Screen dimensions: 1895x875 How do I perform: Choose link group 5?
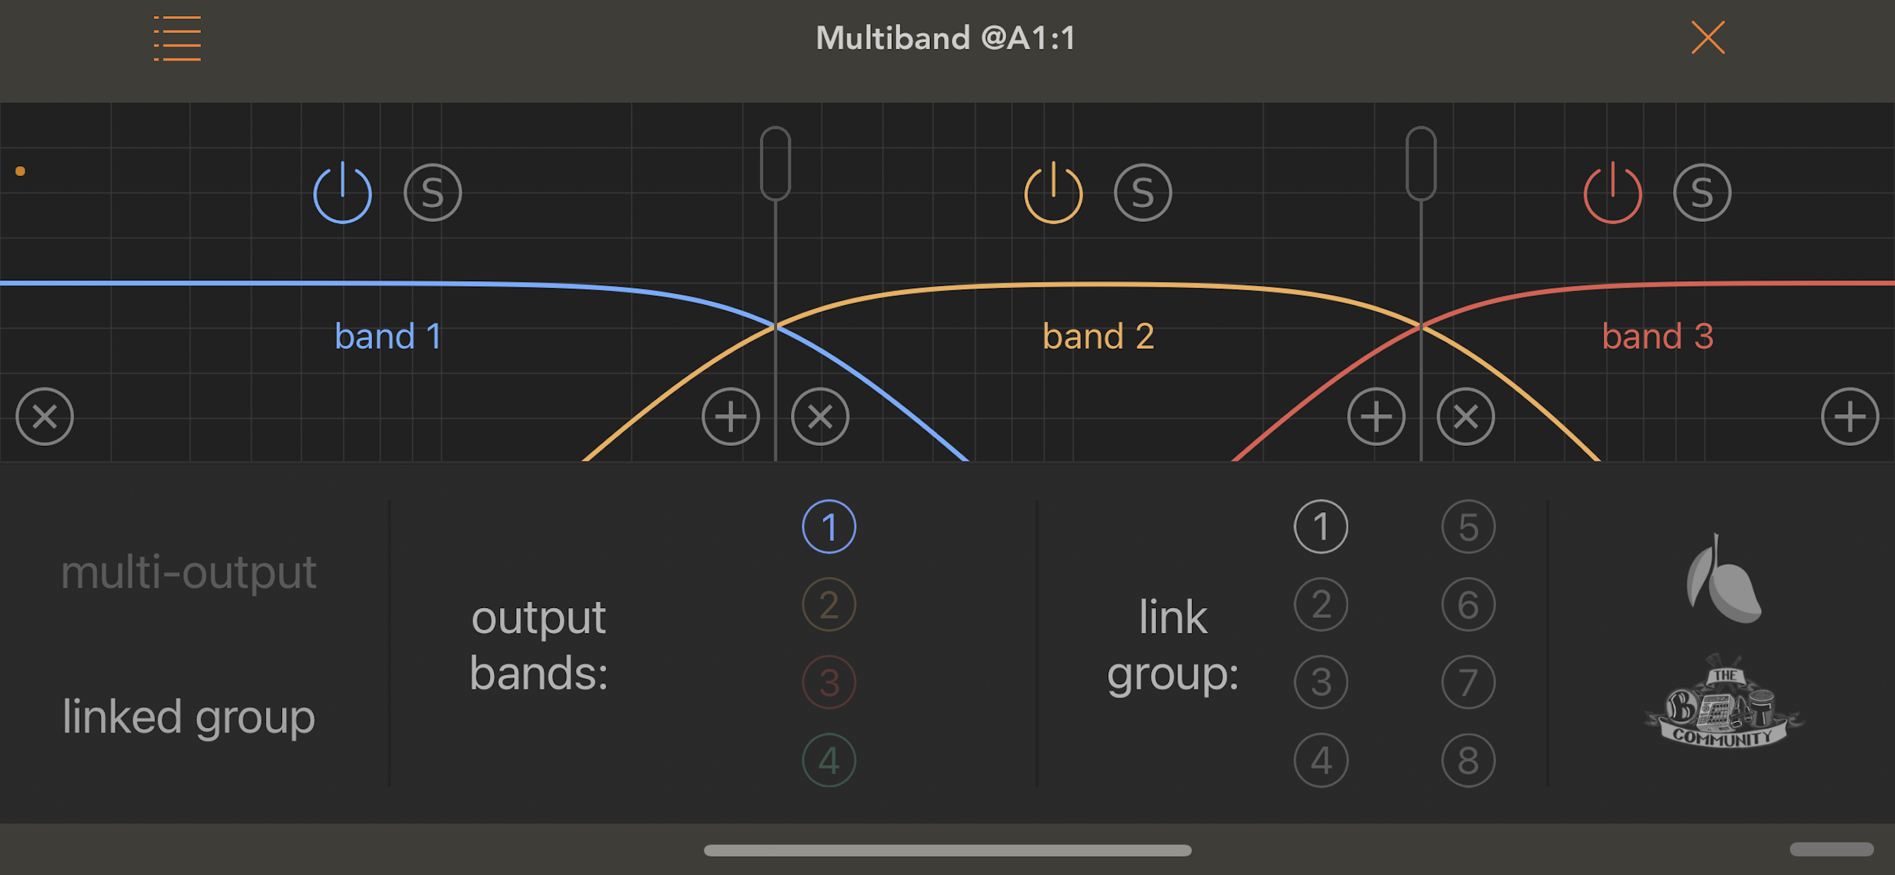[1468, 527]
